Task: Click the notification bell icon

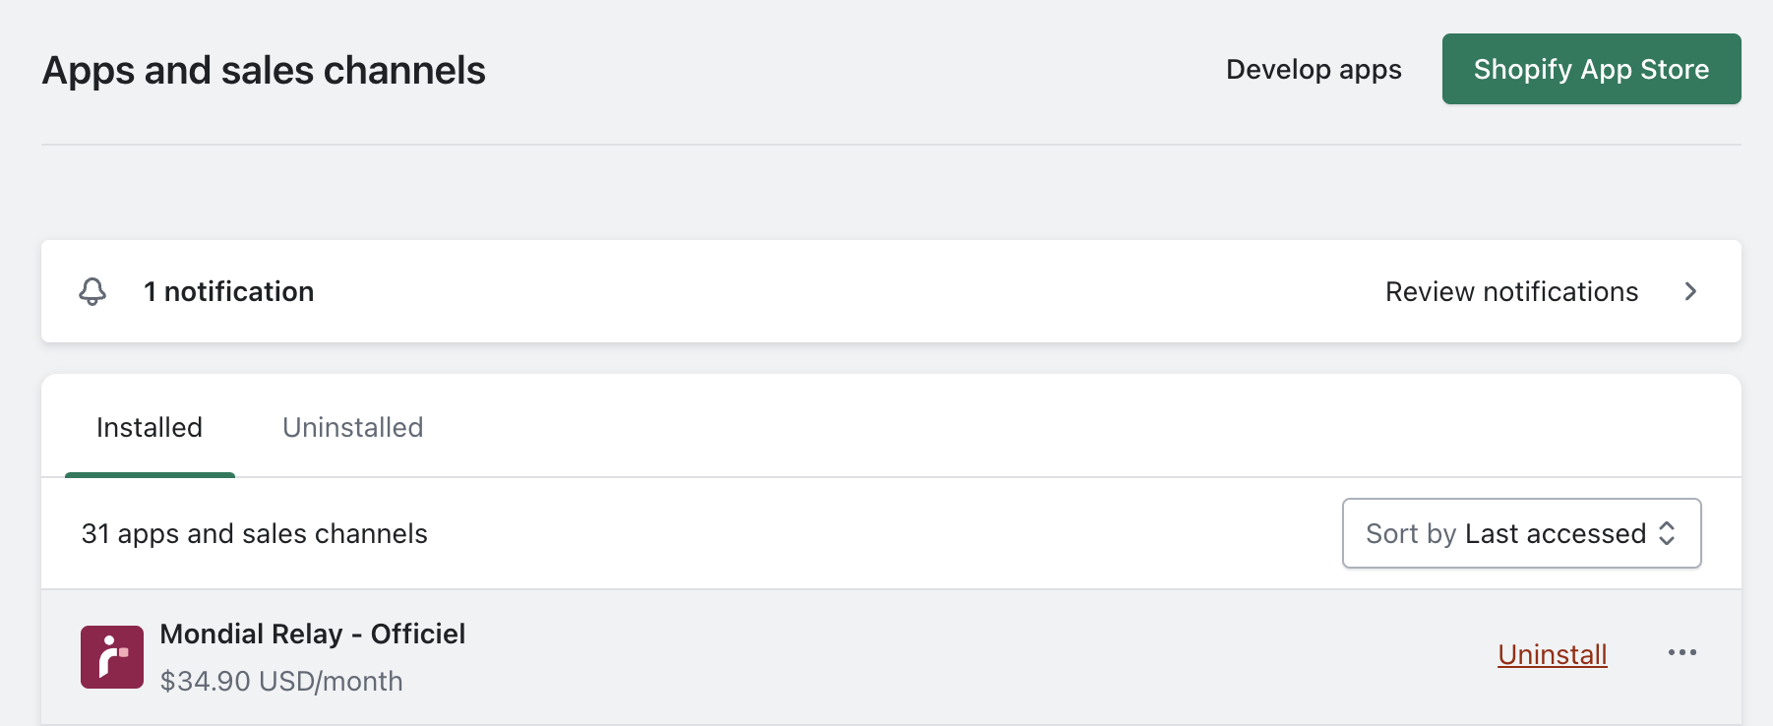Action: [92, 291]
